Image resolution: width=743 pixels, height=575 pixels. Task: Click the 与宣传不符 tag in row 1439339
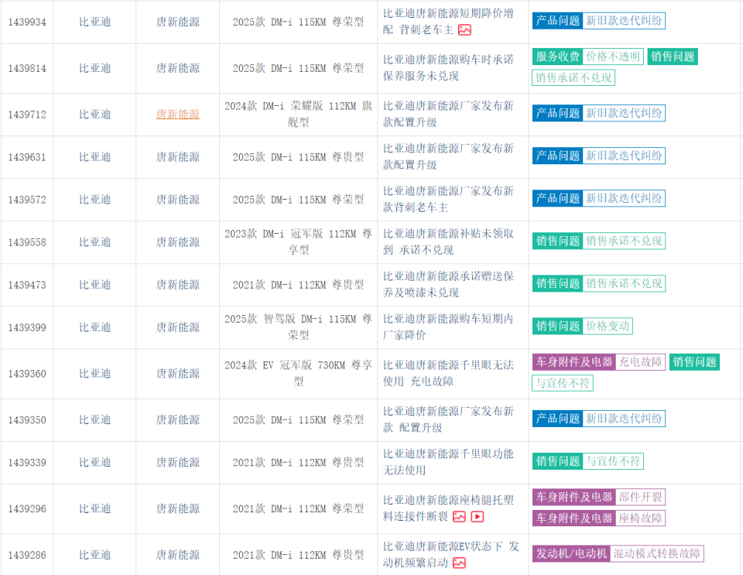(x=613, y=461)
